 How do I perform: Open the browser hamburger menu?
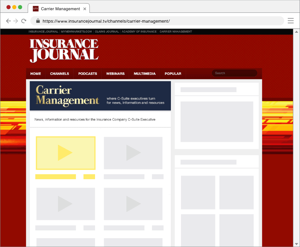(291, 21)
